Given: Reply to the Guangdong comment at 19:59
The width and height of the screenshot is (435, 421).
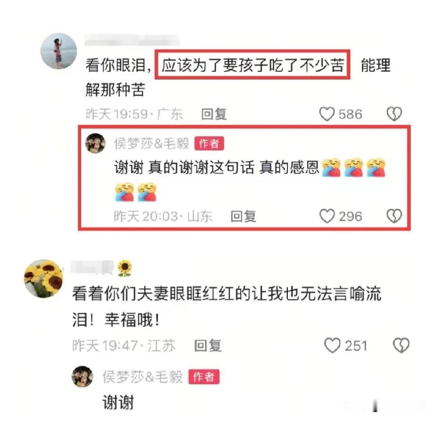Looking at the screenshot, I should point(214,114).
